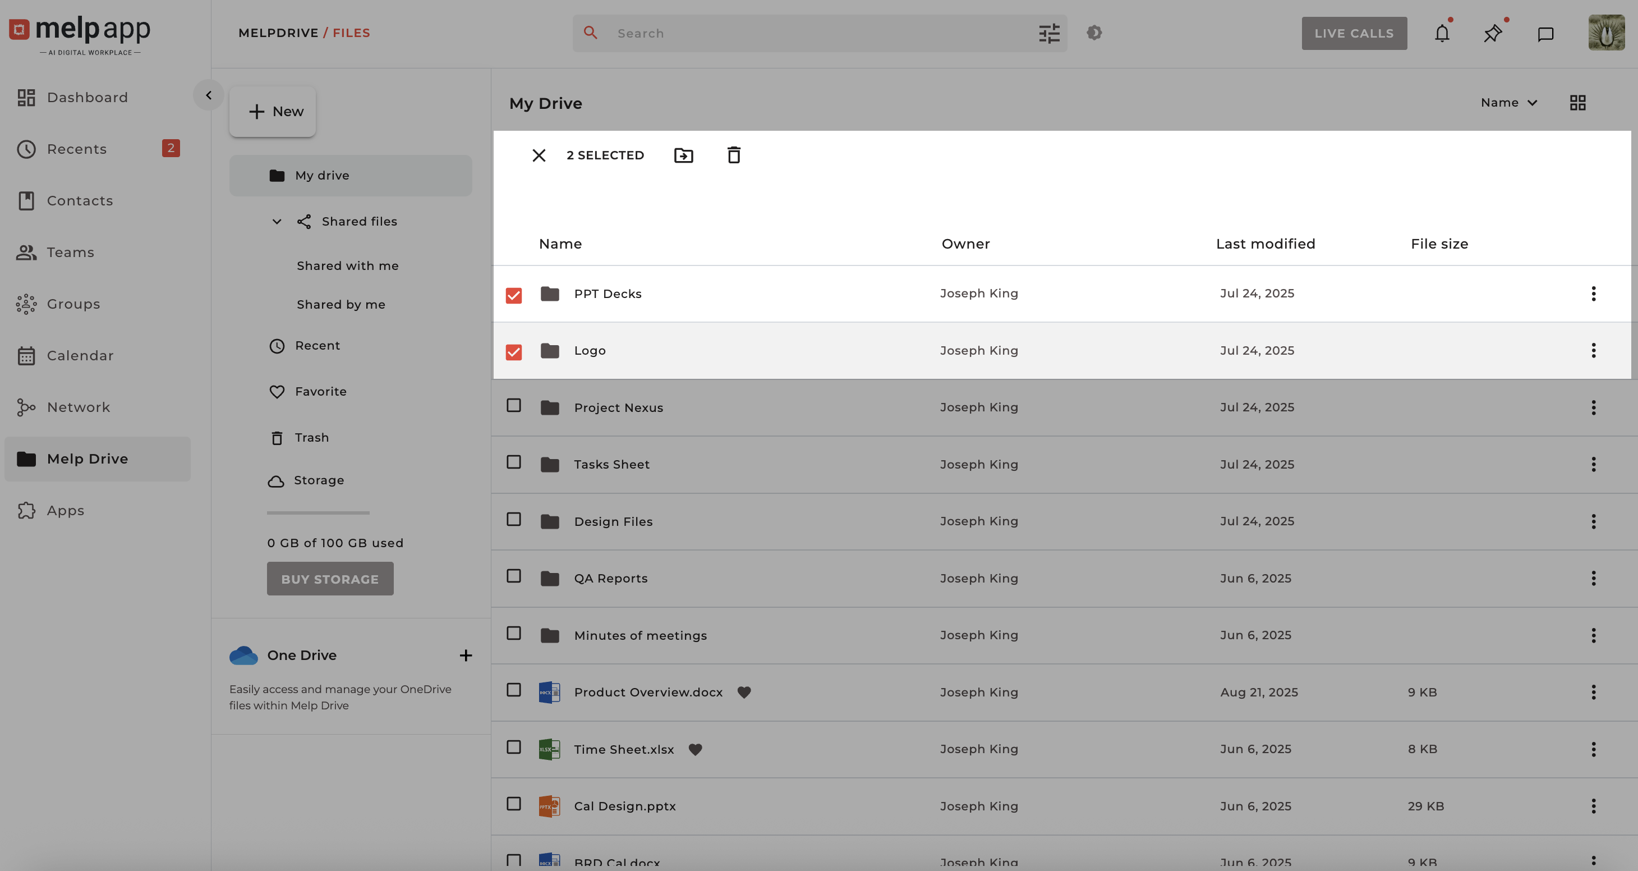Viewport: 1638px width, 871px height.
Task: Collapse the left navigation sidebar
Action: pos(209,95)
